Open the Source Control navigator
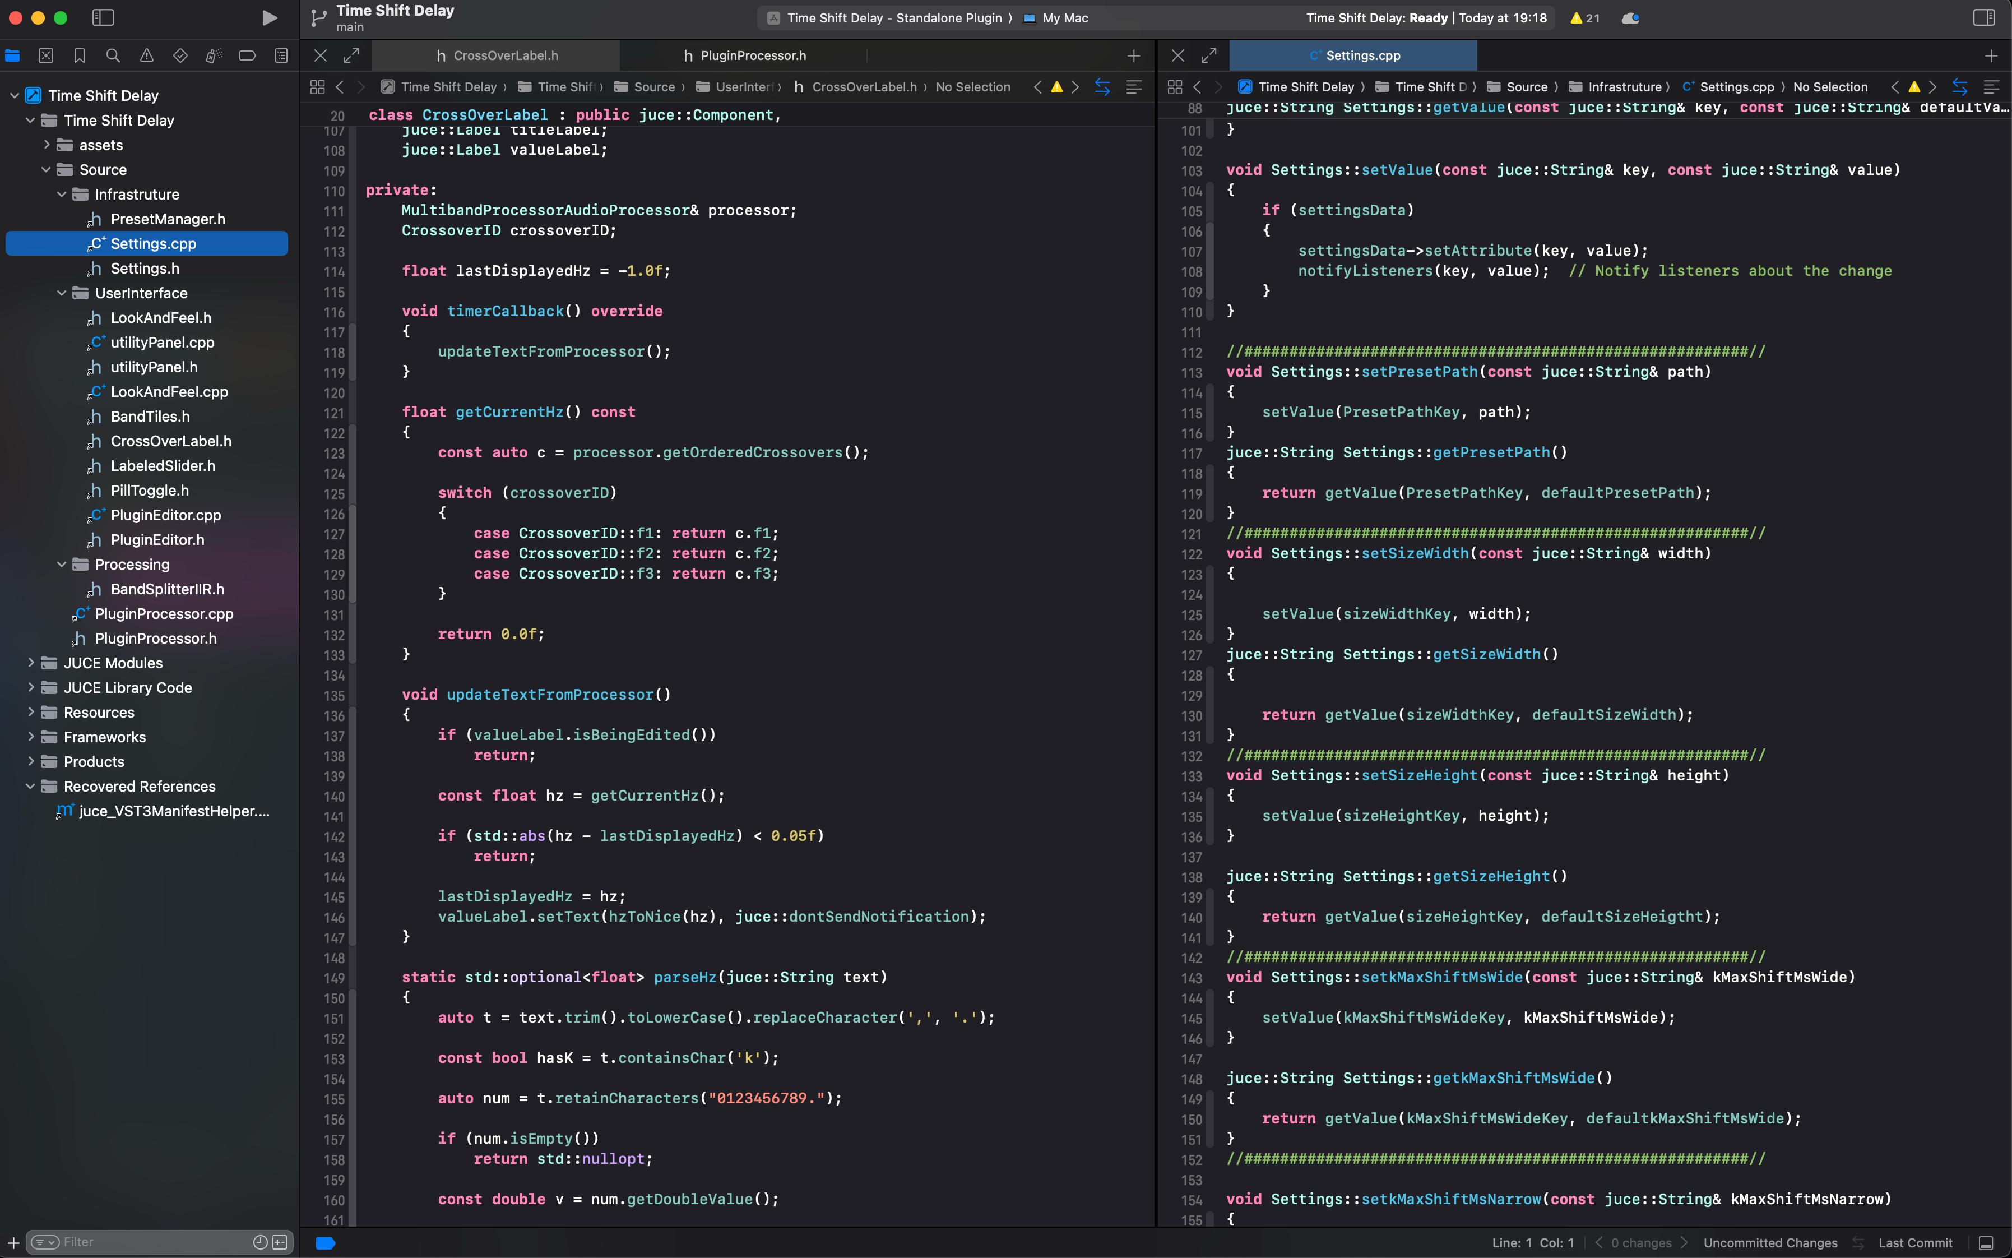Image resolution: width=2012 pixels, height=1258 pixels. coord(46,55)
